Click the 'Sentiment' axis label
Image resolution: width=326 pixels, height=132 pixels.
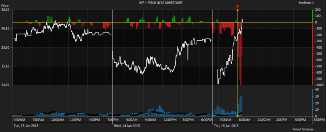(x=306, y=3)
